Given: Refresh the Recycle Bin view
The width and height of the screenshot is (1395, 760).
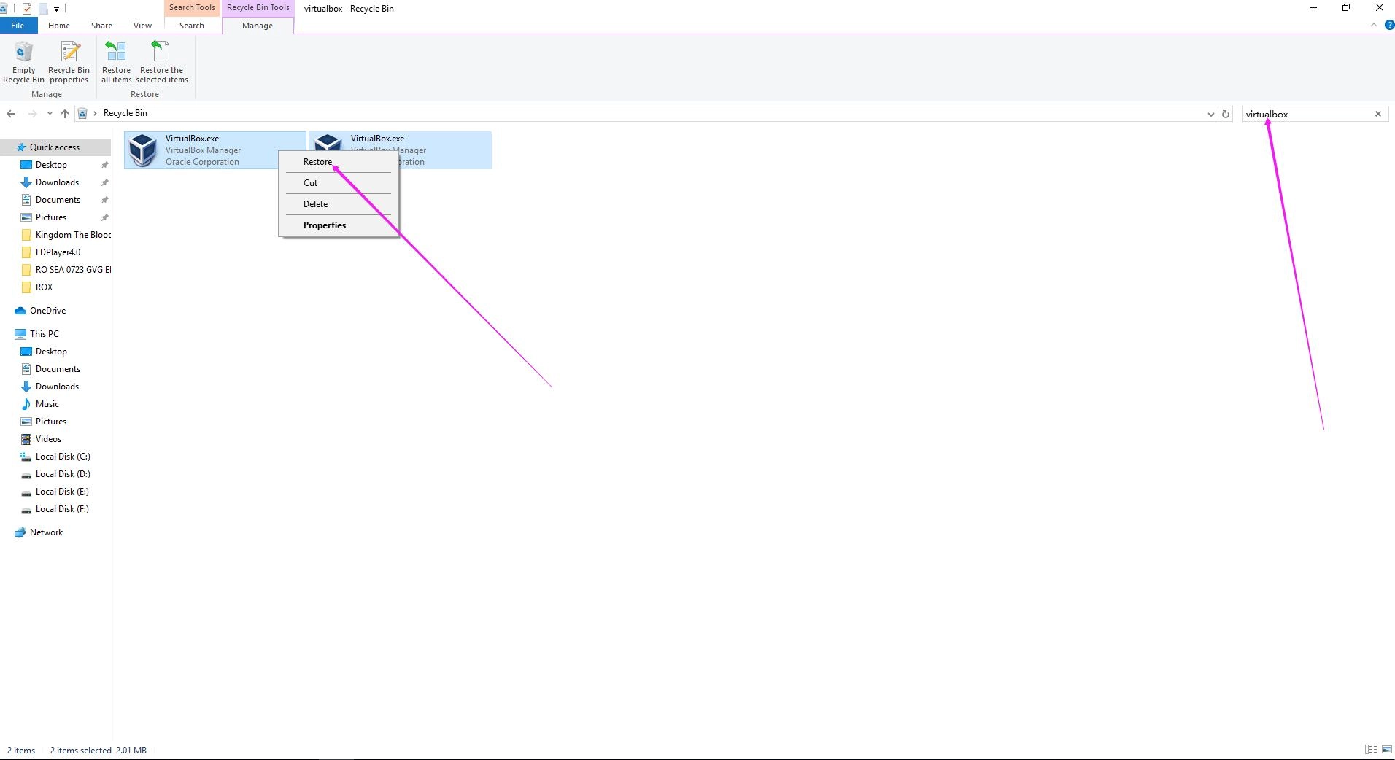Looking at the screenshot, I should coord(1226,114).
